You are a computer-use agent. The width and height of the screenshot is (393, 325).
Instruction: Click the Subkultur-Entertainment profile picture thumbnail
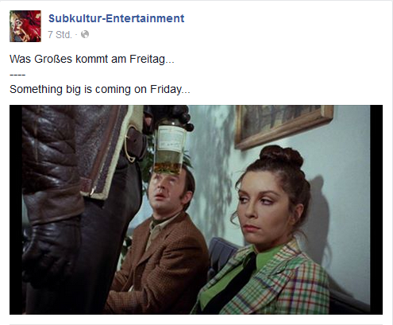[x=25, y=26]
